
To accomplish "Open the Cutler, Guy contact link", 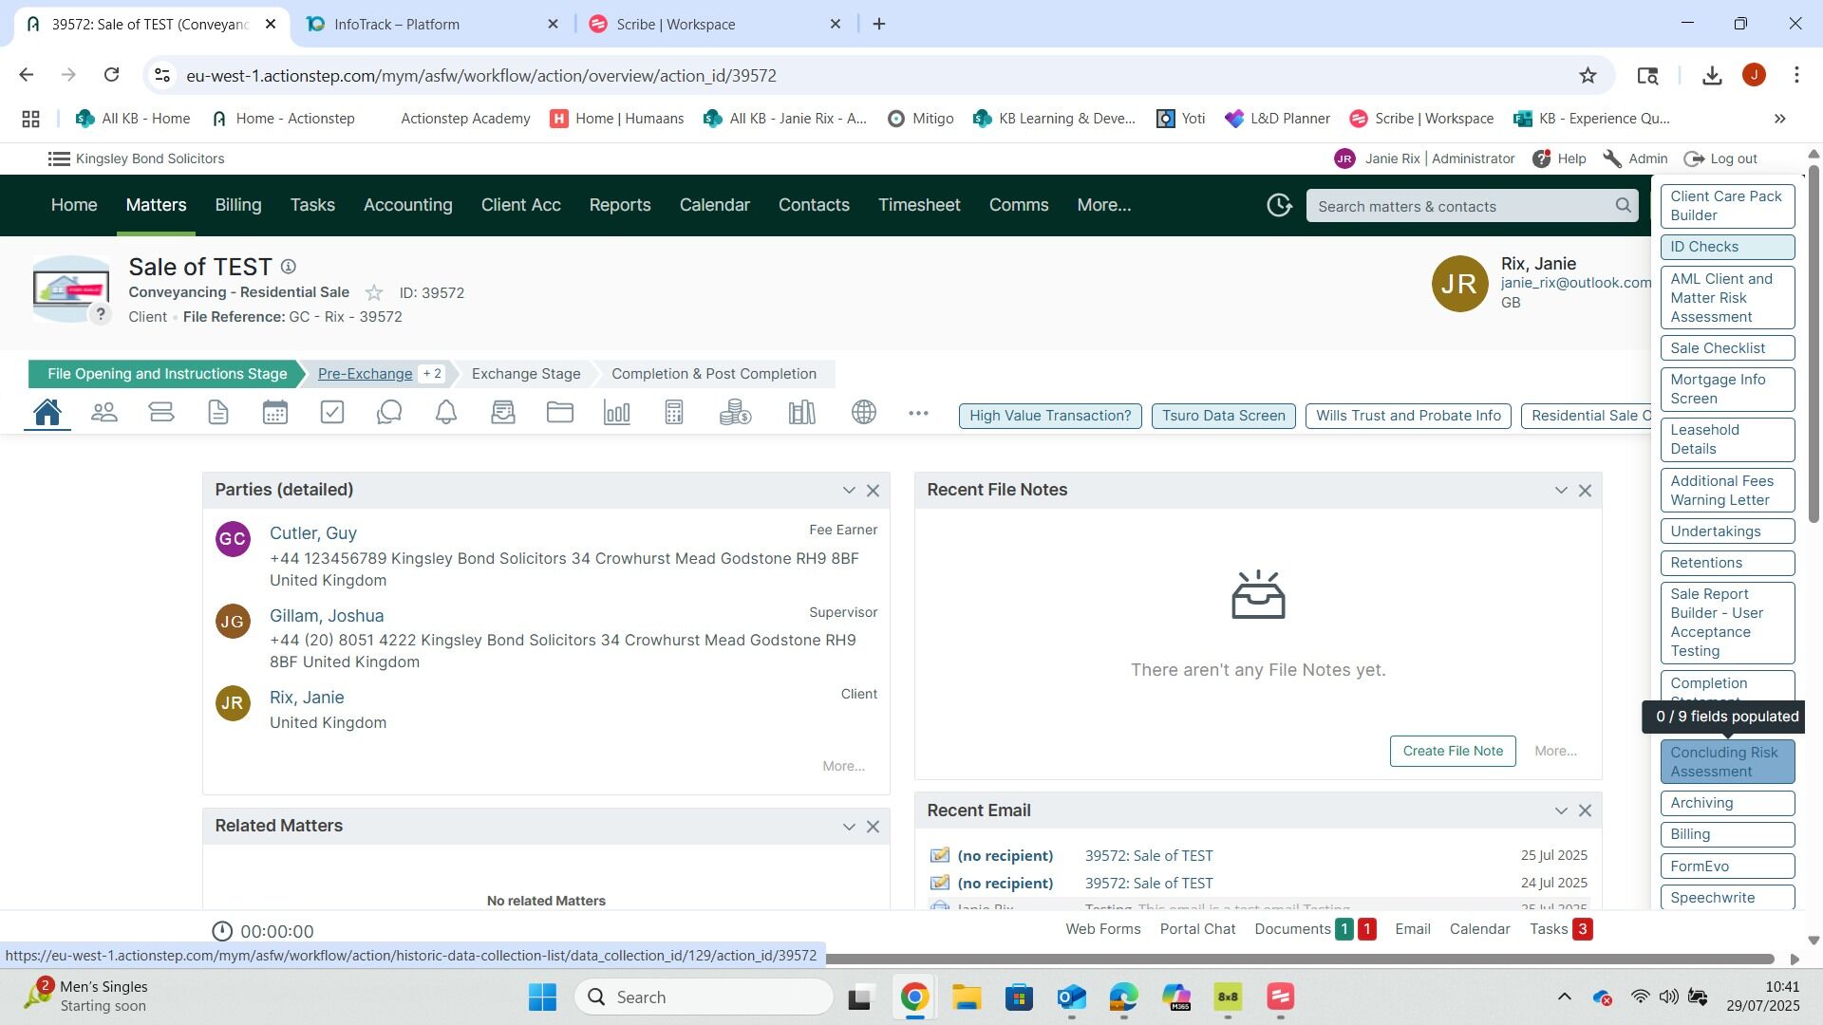I will point(313,533).
